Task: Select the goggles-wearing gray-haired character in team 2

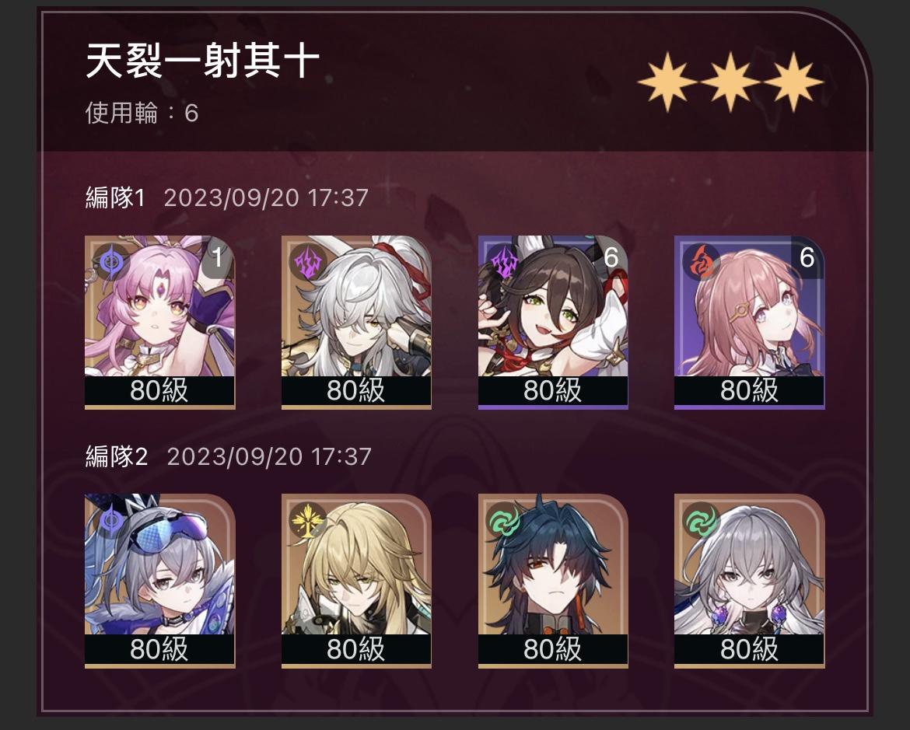Action: point(159,581)
